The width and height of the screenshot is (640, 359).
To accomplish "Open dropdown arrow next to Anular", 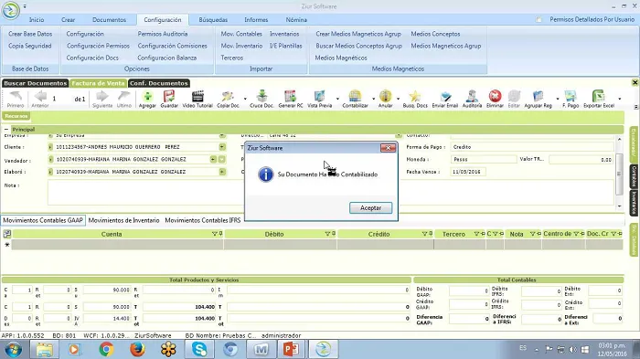I will [x=398, y=99].
